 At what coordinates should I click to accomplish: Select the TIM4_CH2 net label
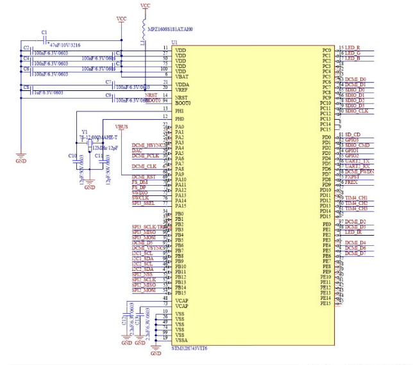(x=356, y=203)
